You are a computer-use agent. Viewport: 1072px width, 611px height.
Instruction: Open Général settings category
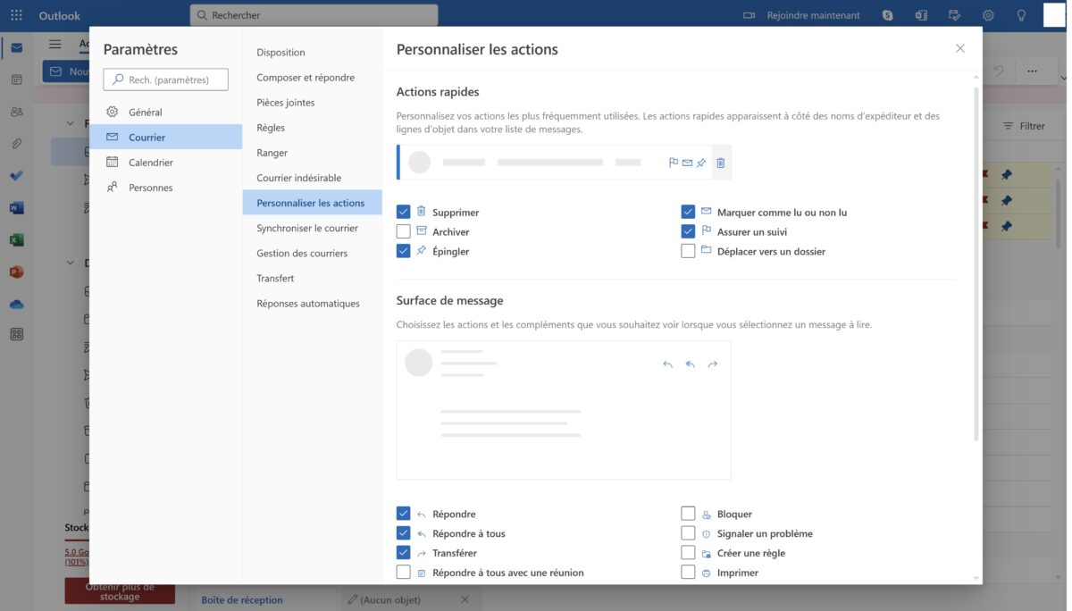point(165,113)
